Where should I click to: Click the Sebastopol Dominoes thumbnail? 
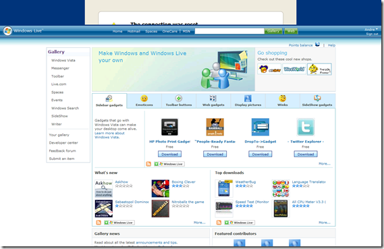click(103, 209)
